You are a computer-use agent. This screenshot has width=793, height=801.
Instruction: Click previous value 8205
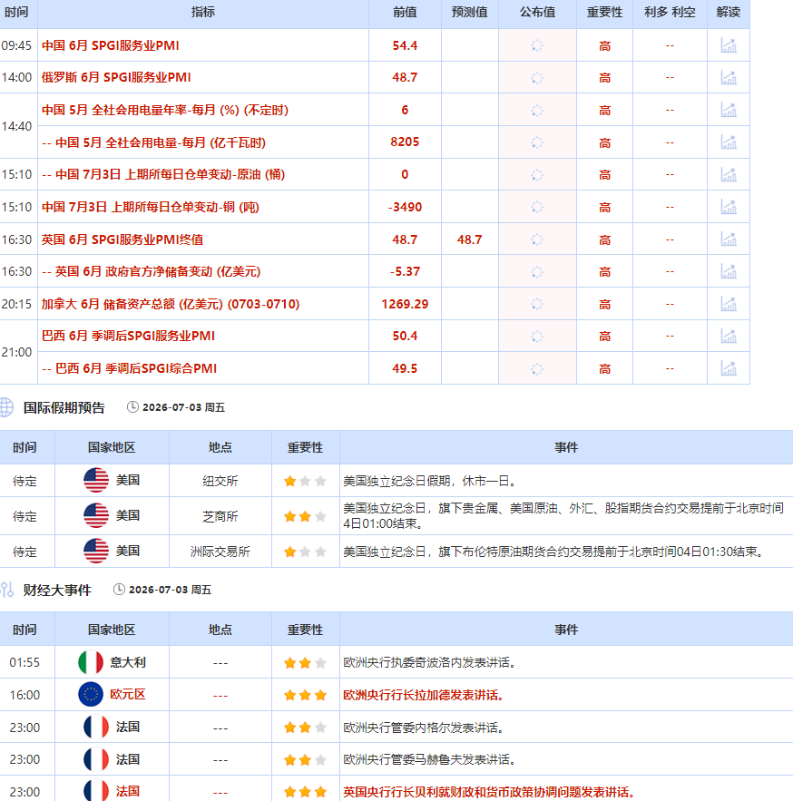[405, 142]
